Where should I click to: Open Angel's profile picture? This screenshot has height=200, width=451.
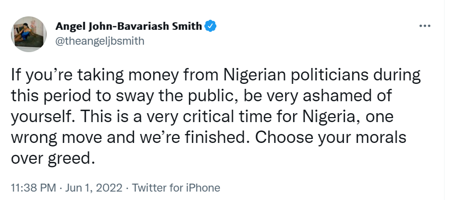pyautogui.click(x=29, y=33)
